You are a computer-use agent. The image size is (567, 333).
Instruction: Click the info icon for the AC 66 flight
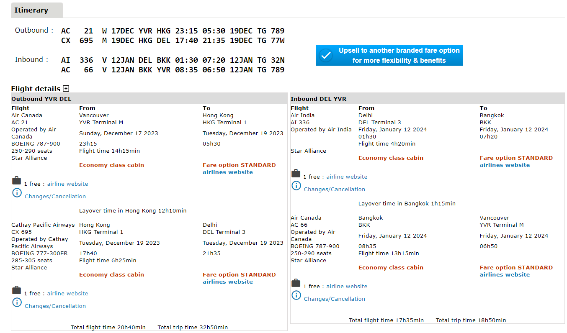click(x=296, y=295)
